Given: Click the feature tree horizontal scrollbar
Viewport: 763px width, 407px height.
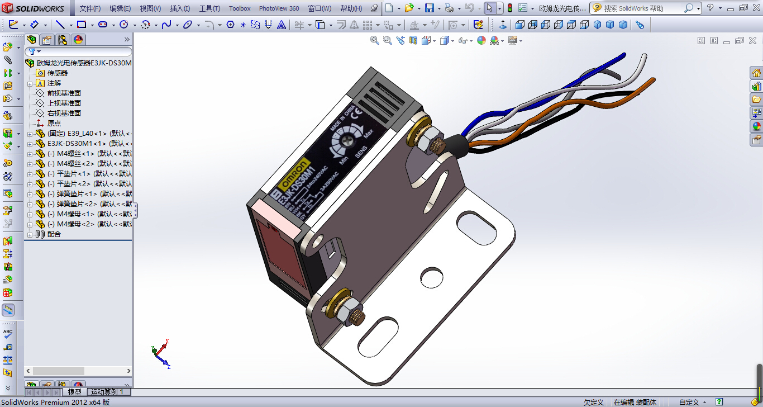Looking at the screenshot, I should (x=78, y=371).
